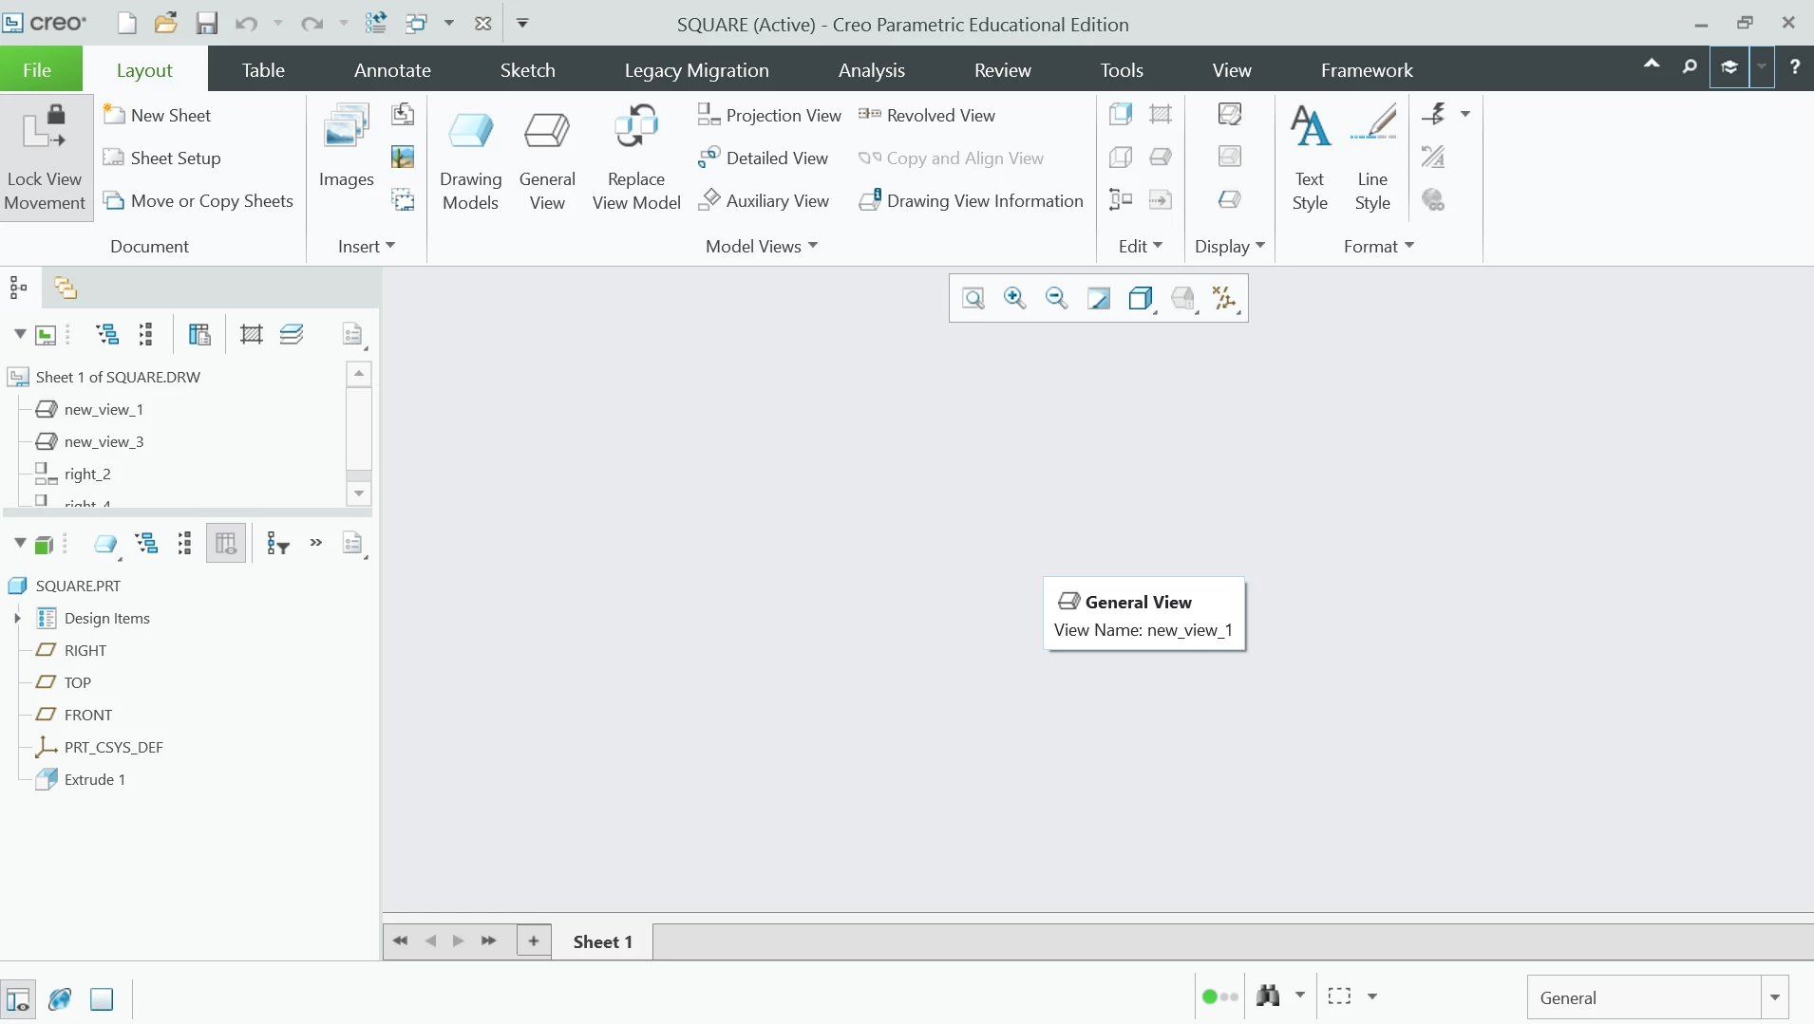
Task: Add a Detailed View
Action: click(763, 158)
